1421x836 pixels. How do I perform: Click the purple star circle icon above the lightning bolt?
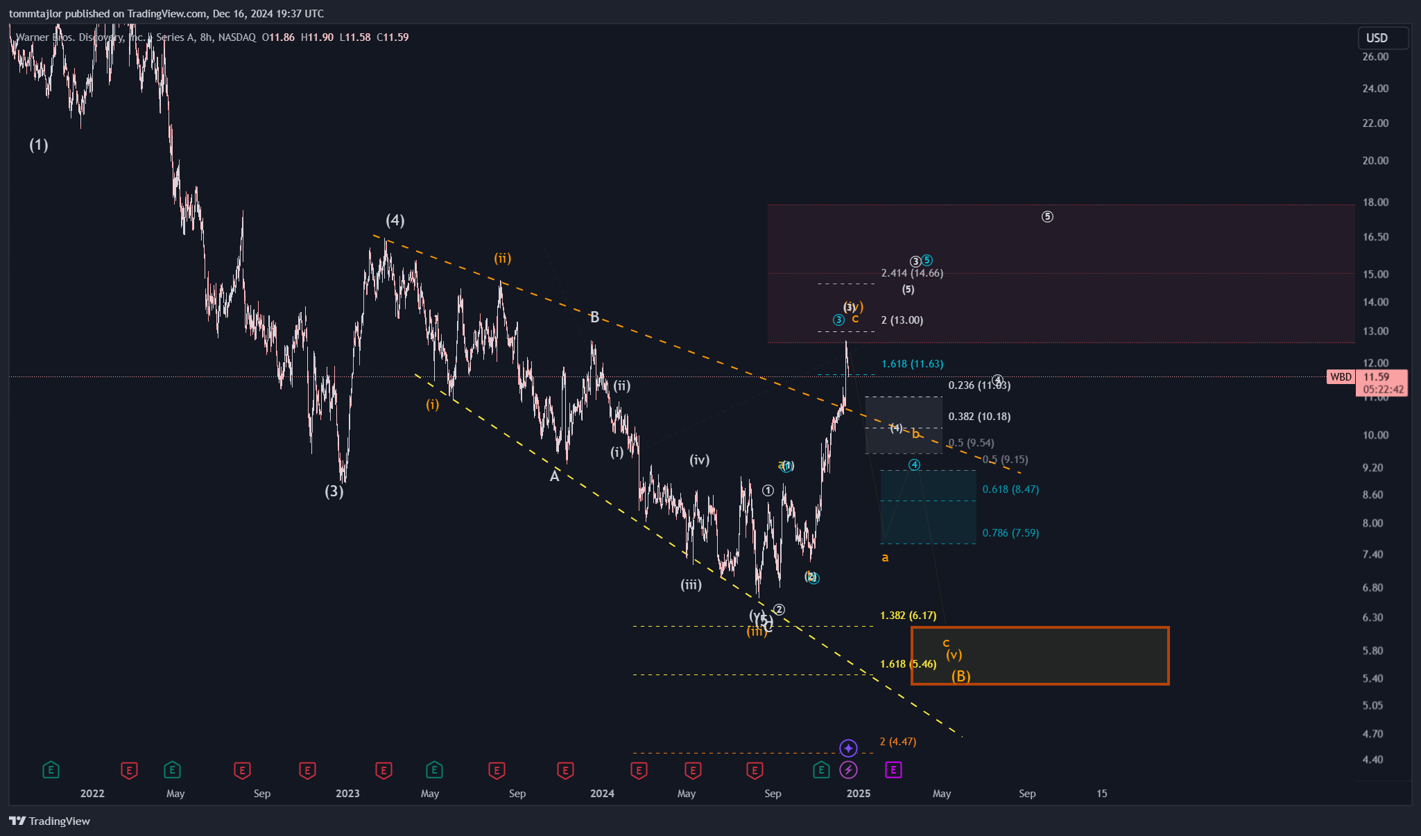pyautogui.click(x=848, y=748)
